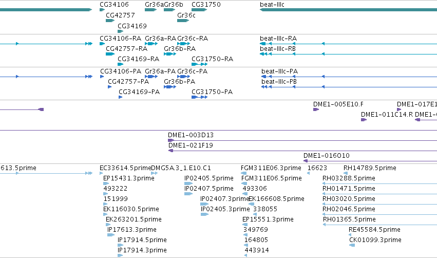This screenshot has height=258, width=437.
Task: Select the beat-IIIc-RB transcript
Action: (x=348, y=54)
